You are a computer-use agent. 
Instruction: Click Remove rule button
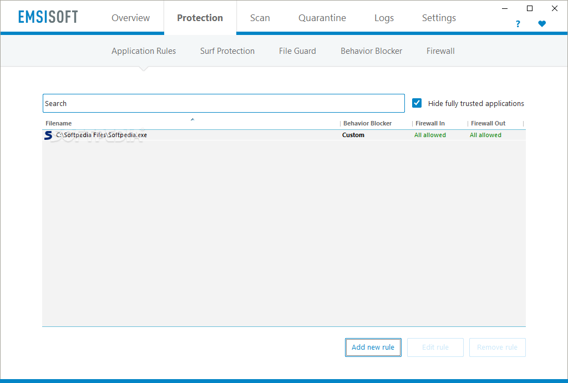click(498, 347)
